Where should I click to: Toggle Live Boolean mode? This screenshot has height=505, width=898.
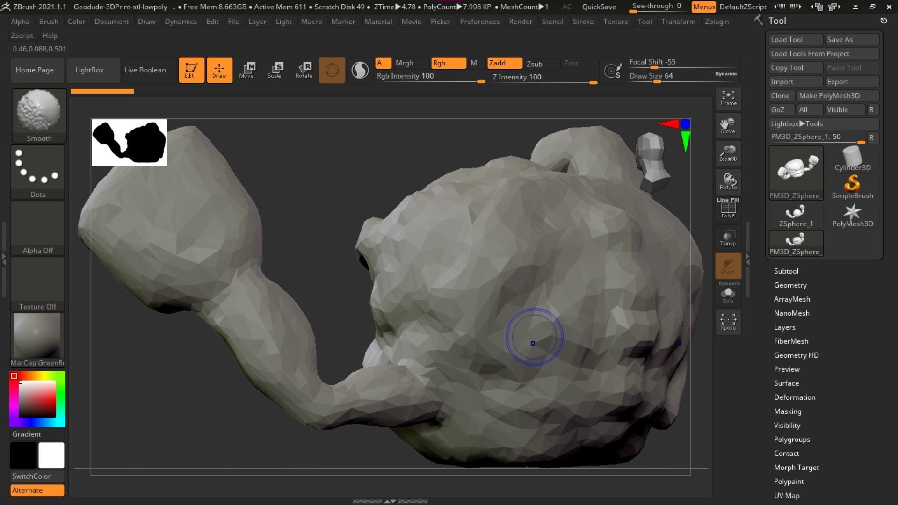coord(145,70)
